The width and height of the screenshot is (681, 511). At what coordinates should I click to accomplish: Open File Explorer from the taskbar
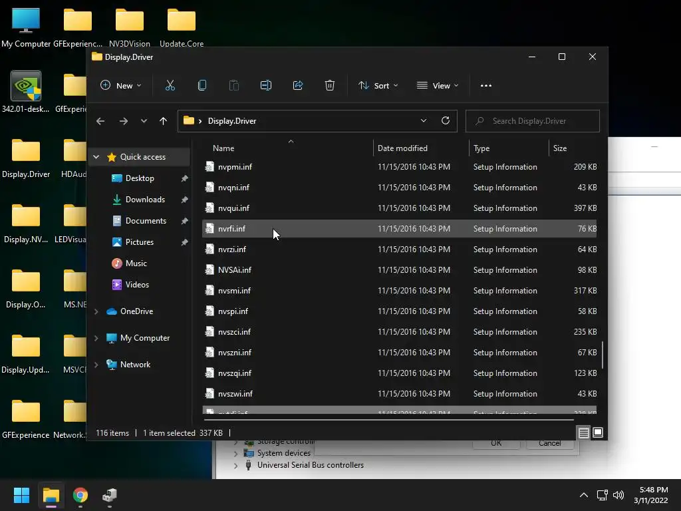click(x=51, y=495)
